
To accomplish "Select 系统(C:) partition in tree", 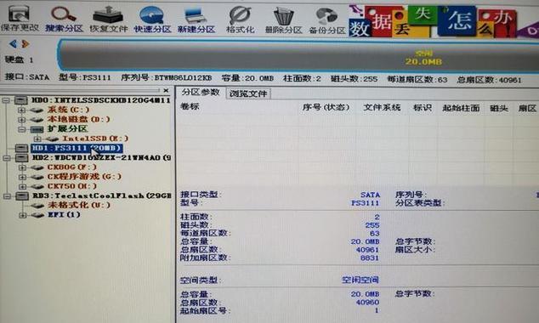I will 68,110.
